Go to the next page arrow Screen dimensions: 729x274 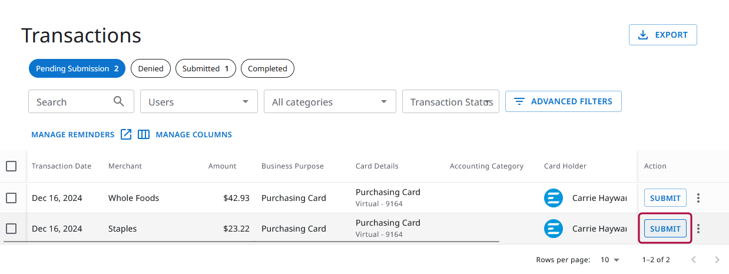(717, 259)
